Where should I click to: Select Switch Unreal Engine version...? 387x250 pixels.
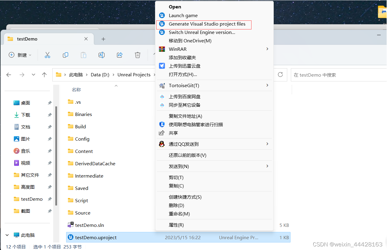tap(214, 32)
